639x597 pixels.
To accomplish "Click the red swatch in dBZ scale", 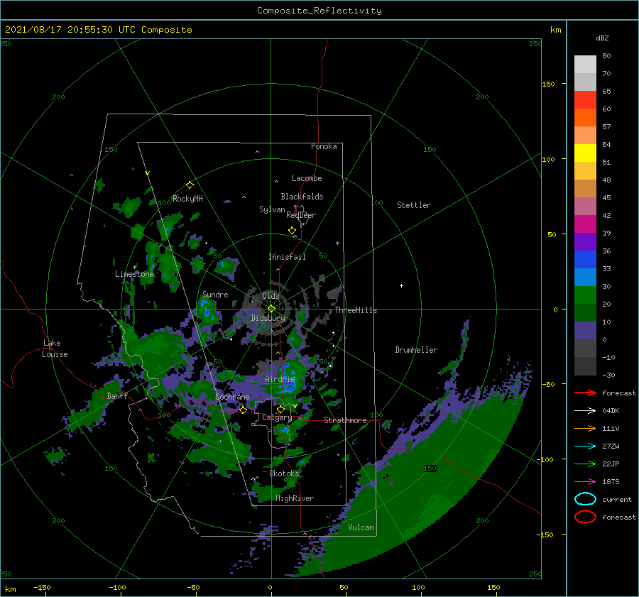I will coord(585,100).
